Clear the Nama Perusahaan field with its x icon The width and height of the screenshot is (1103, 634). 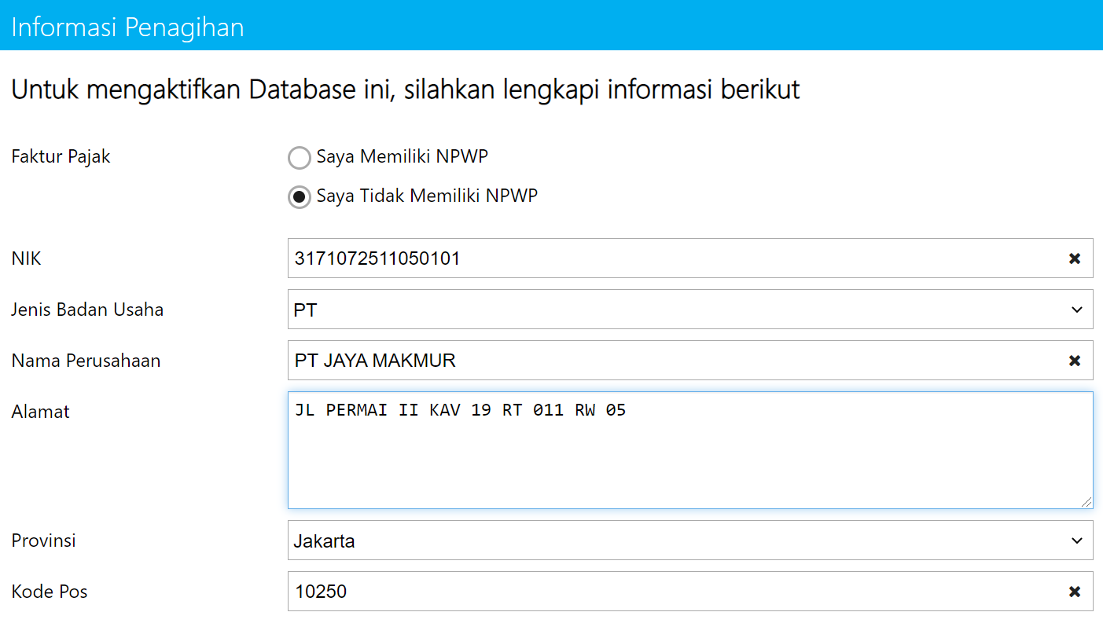coord(1074,361)
